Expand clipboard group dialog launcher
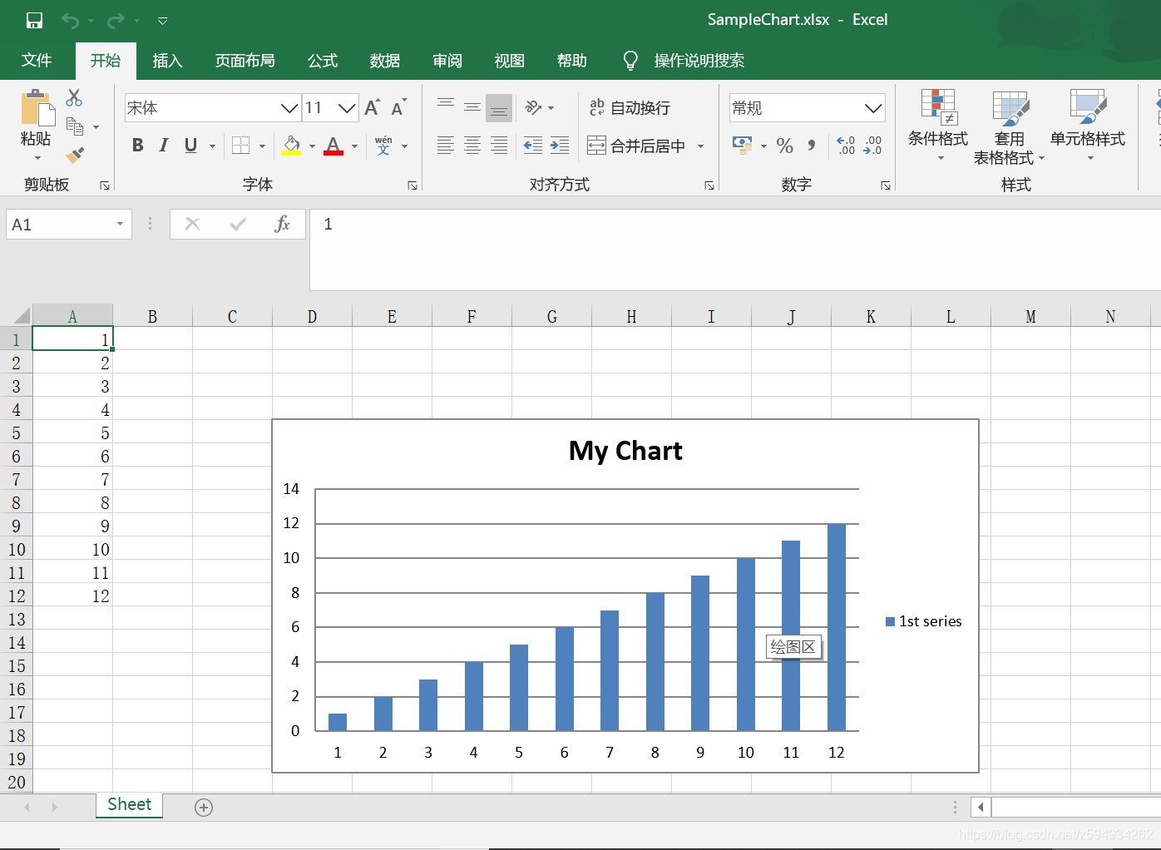Viewport: 1161px width, 850px height. tap(105, 185)
